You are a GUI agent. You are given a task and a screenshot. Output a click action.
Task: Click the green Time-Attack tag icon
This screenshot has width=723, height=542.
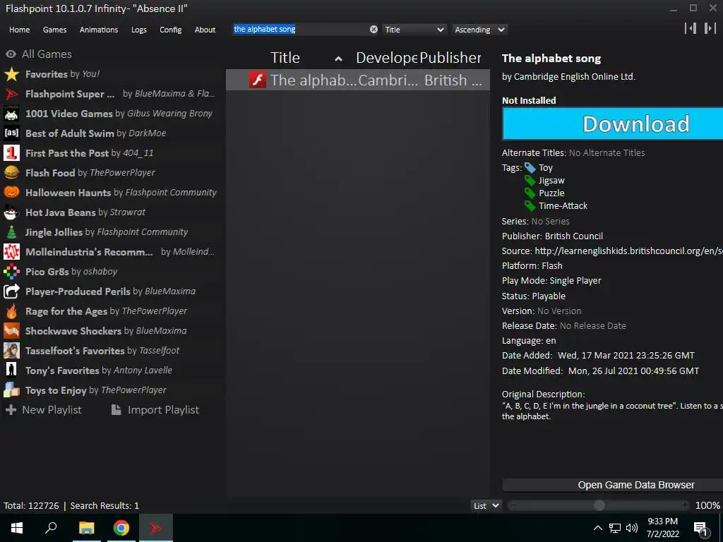pos(530,206)
